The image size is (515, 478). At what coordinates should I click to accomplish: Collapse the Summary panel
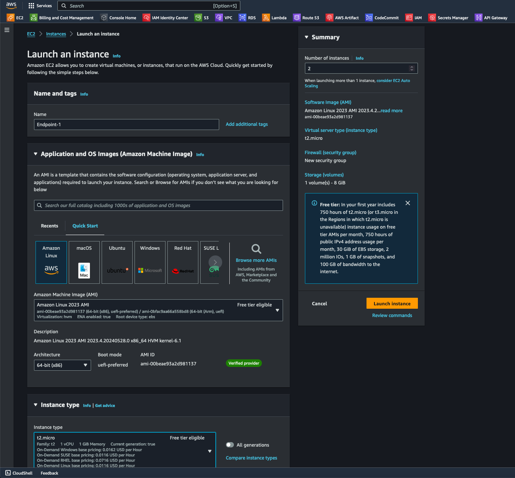coord(306,37)
